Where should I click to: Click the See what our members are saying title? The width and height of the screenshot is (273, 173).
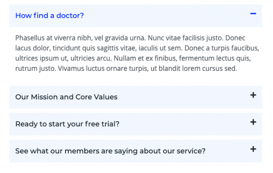point(111,151)
